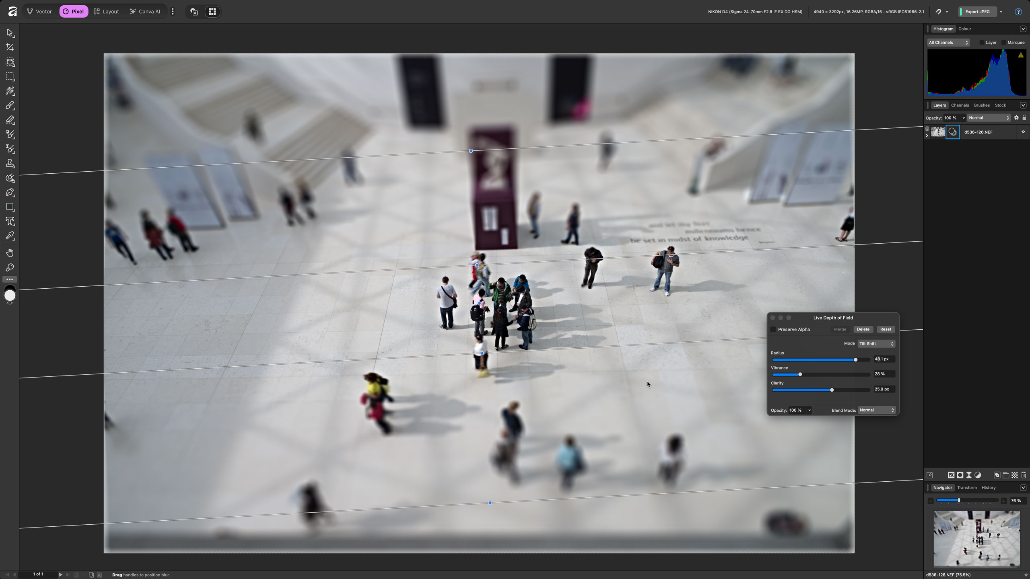Click the Navigator preview thumbnail
This screenshot has width=1030, height=579.
click(x=976, y=539)
